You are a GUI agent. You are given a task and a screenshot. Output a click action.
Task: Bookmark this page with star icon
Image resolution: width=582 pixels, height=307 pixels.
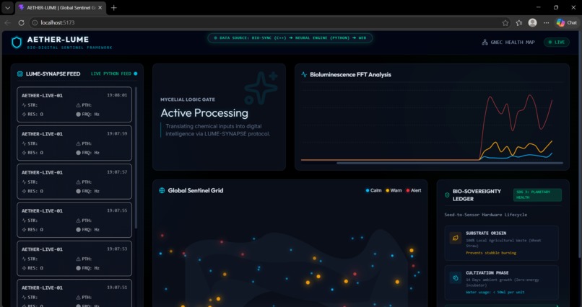point(505,23)
